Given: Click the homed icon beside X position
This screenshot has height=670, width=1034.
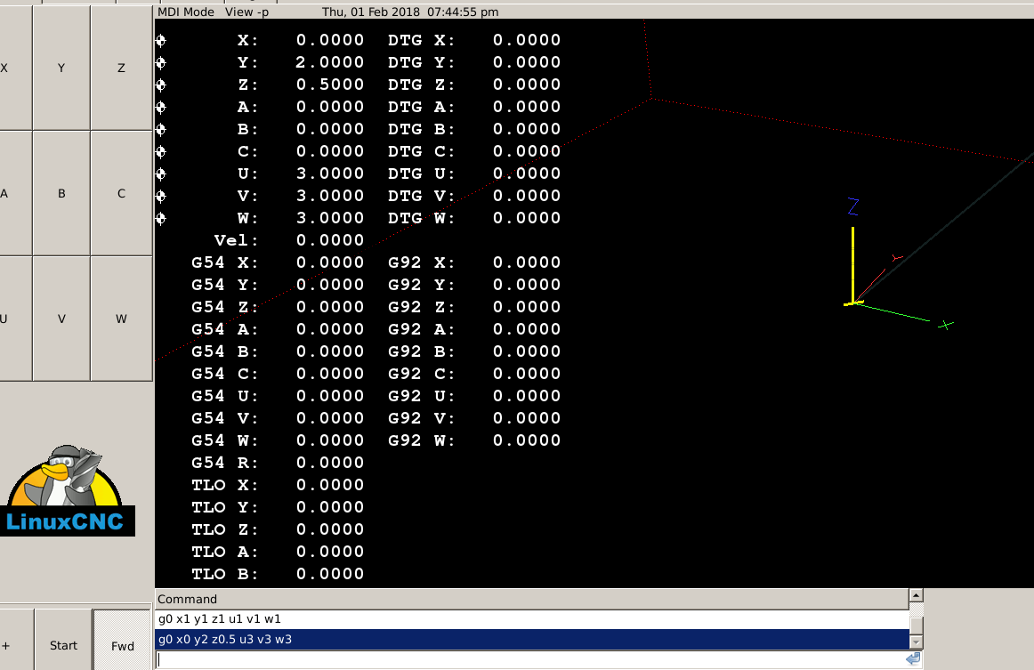Looking at the screenshot, I should (161, 40).
